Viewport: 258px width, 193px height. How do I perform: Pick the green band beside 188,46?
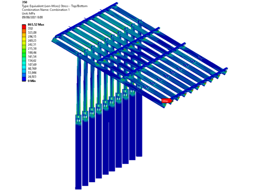tap(24, 51)
